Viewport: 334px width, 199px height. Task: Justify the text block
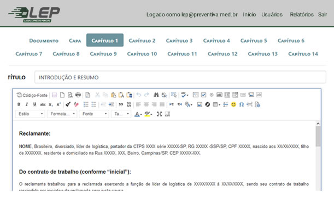162,104
